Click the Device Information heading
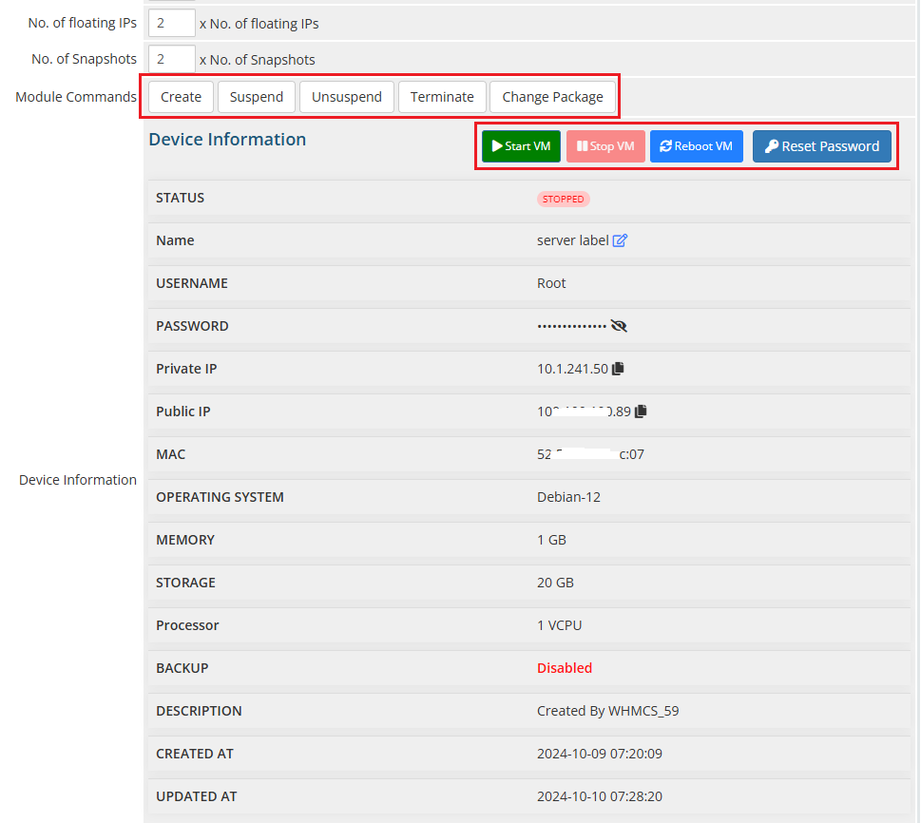 pos(227,140)
